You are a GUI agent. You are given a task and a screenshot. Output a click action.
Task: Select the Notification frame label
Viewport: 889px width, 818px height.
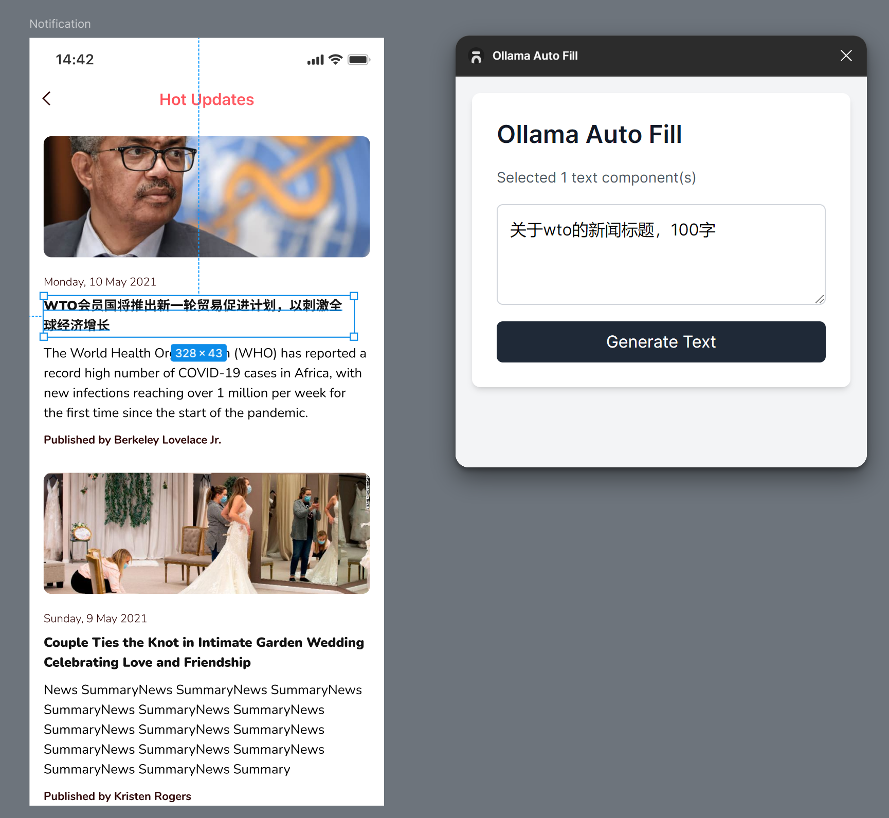(x=60, y=24)
